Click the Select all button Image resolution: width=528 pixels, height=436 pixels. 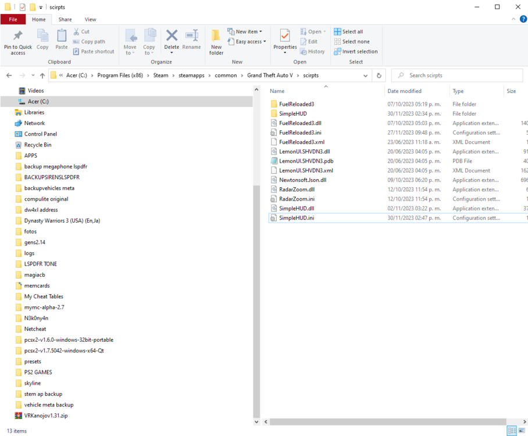(349, 31)
